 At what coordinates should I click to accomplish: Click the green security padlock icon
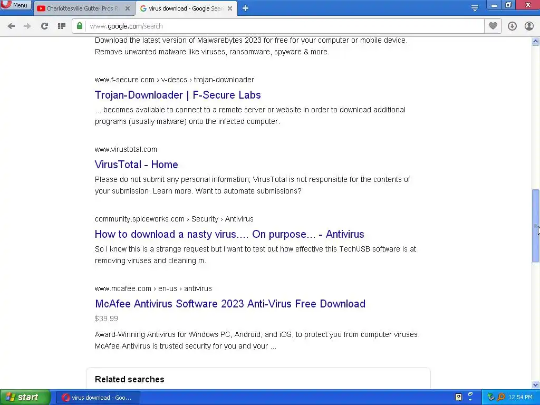pyautogui.click(x=80, y=26)
